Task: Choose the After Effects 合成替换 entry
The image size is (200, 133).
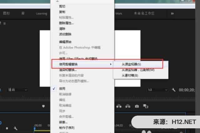Action: (78, 59)
